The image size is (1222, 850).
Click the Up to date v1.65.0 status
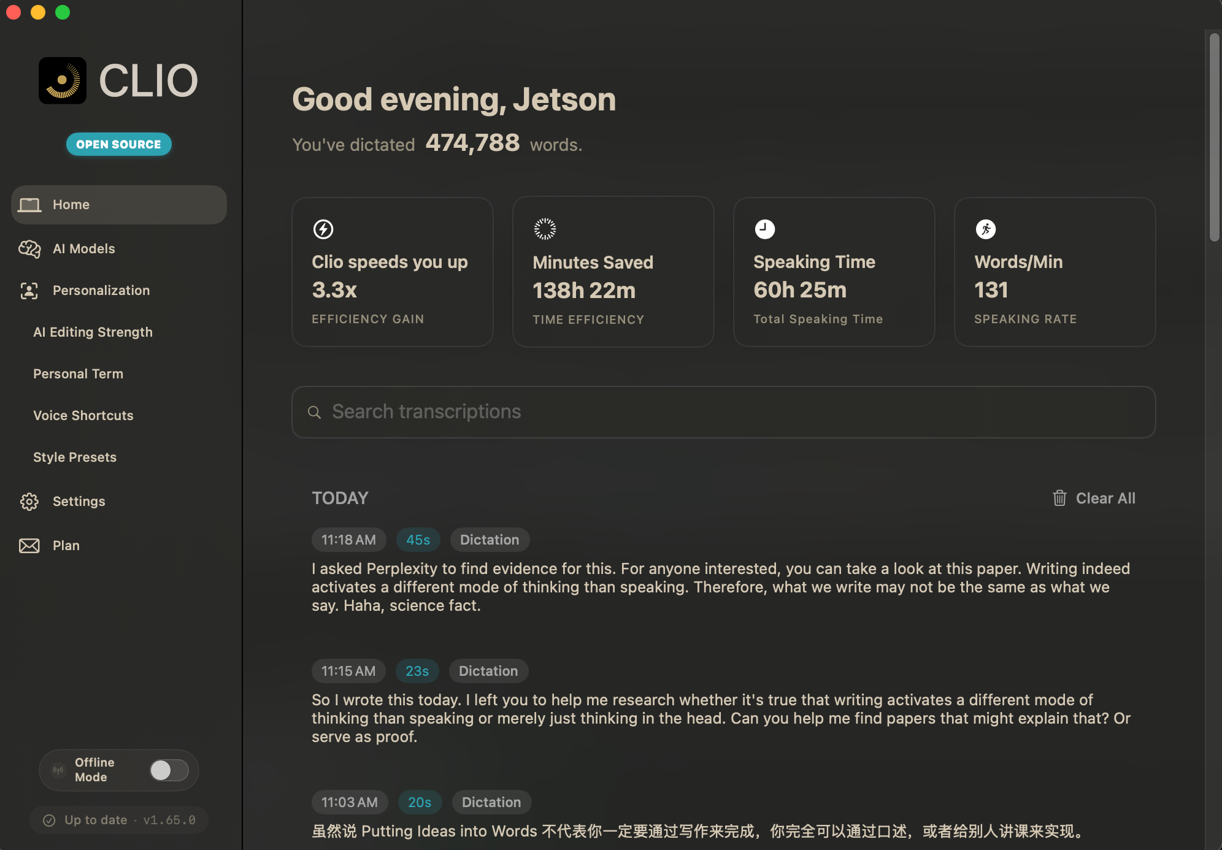coord(119,820)
